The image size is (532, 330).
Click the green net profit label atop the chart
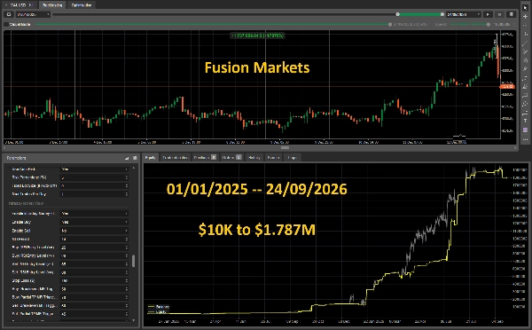(257, 35)
